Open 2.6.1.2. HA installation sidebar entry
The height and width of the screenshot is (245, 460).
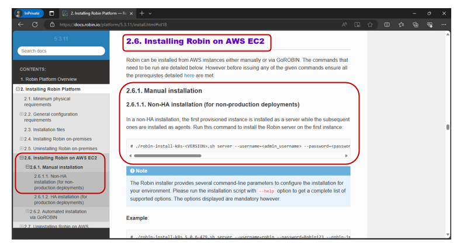pos(60,199)
